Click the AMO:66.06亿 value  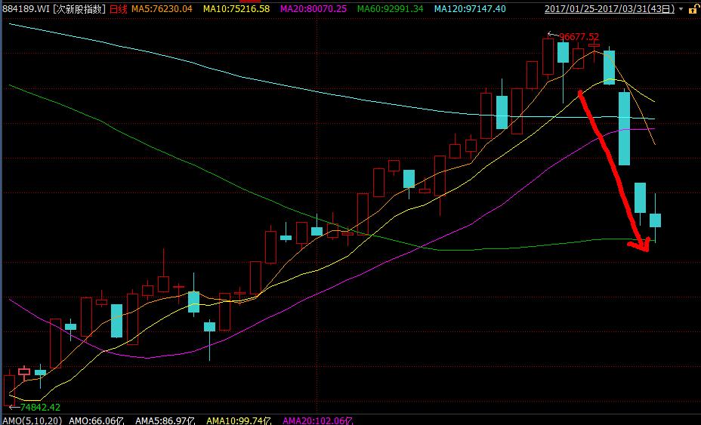(96, 420)
